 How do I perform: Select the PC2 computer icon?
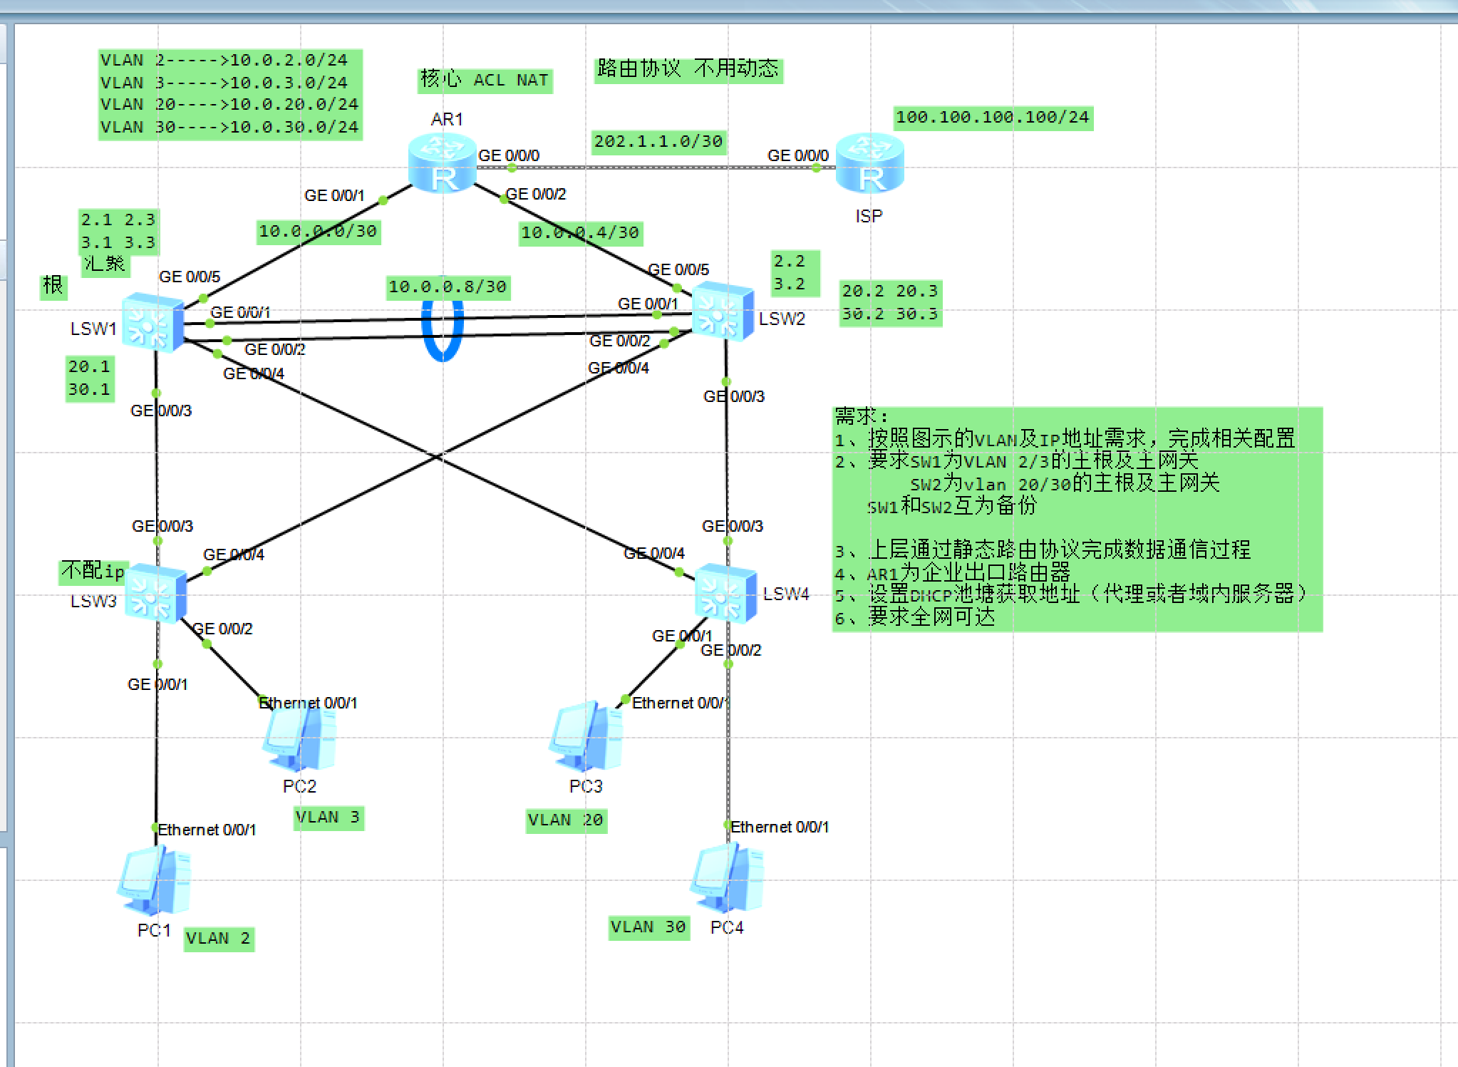point(300,738)
